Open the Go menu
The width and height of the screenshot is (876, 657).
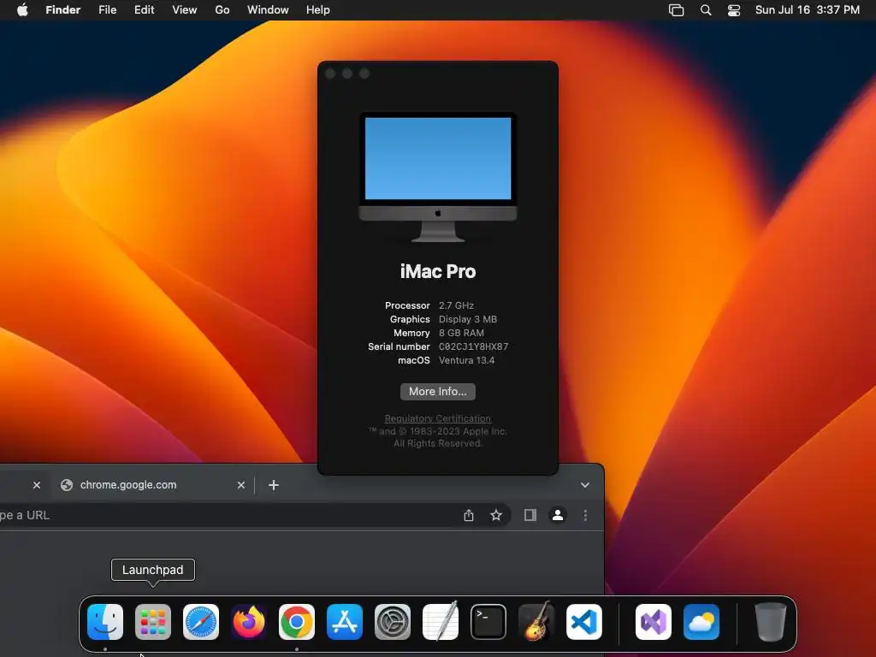click(222, 10)
